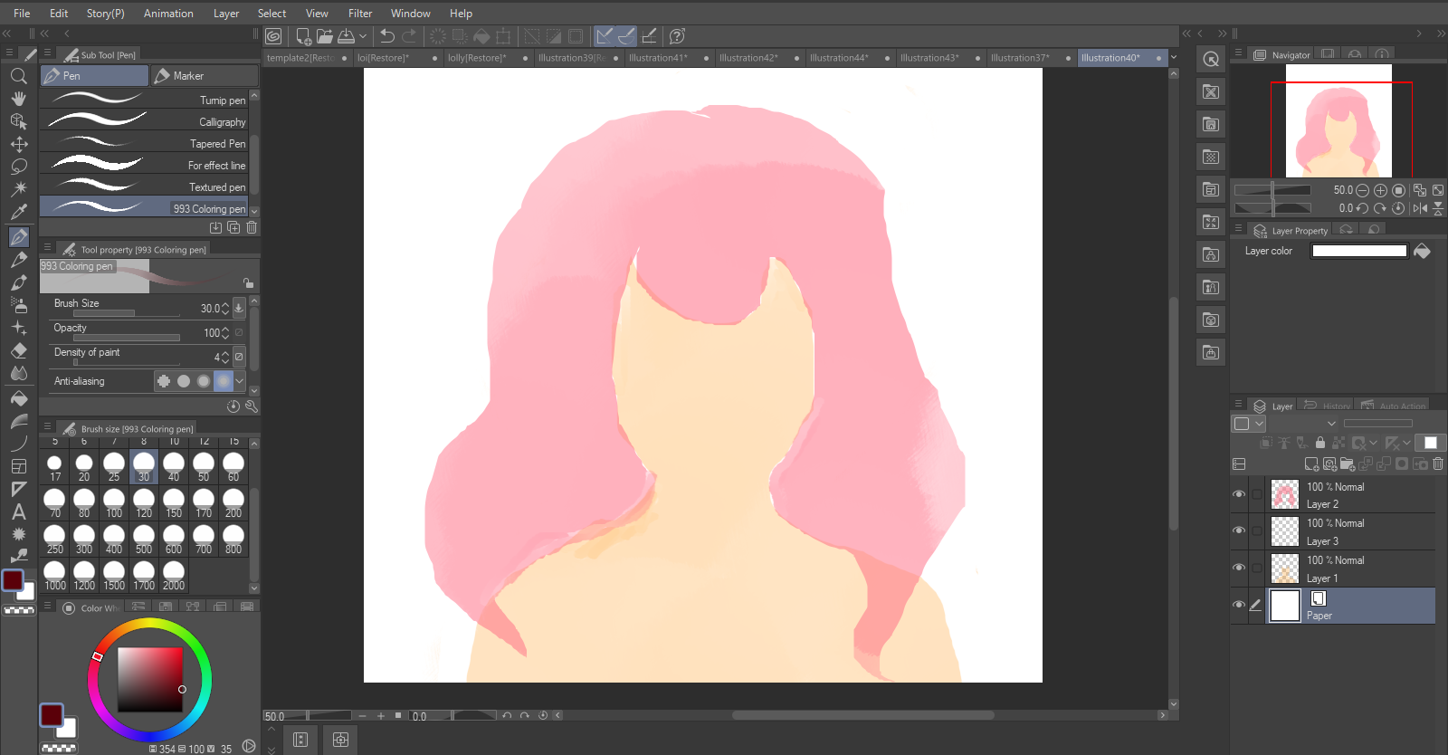Select the Eraser tool in toolbar
This screenshot has height=755, width=1448.
pyautogui.click(x=18, y=350)
